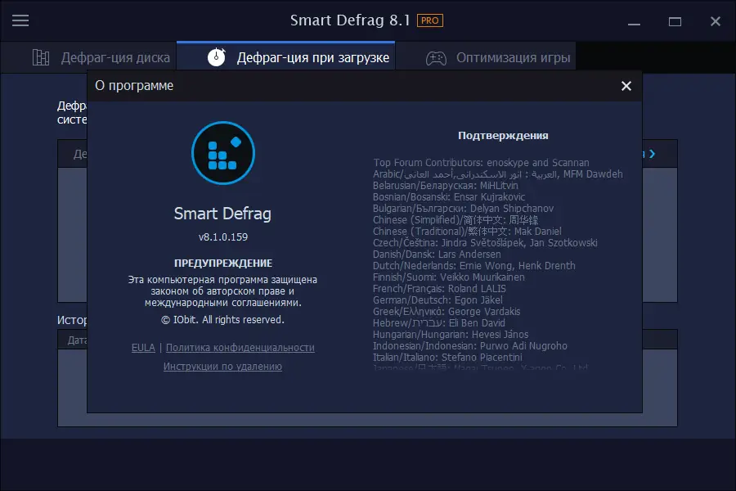This screenshot has width=736, height=491.
Task: Click the disk defrag grid icon
Action: click(41, 57)
